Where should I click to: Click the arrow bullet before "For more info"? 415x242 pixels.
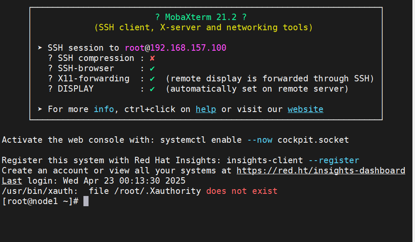(x=40, y=109)
